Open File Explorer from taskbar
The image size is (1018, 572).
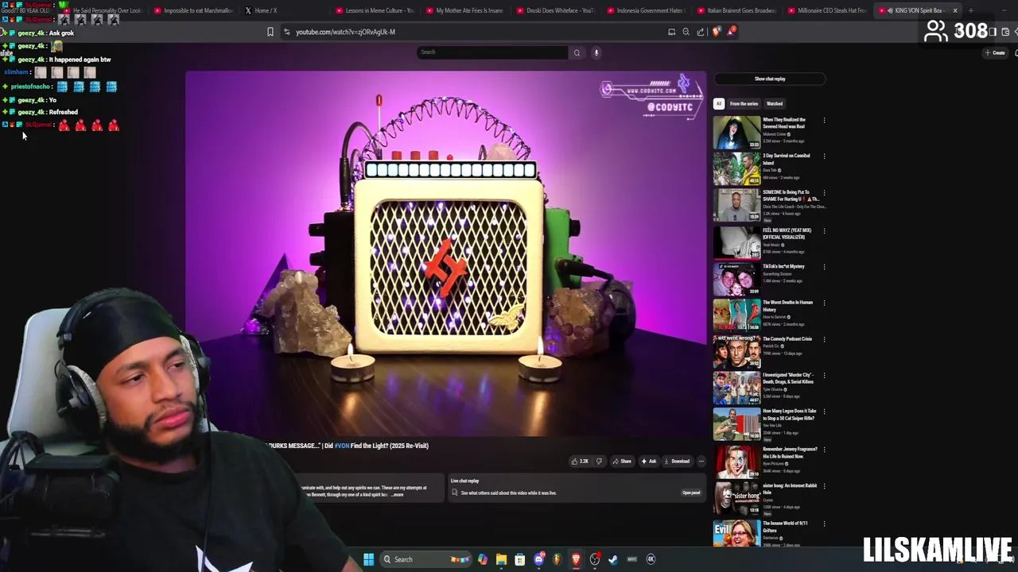pos(501,559)
